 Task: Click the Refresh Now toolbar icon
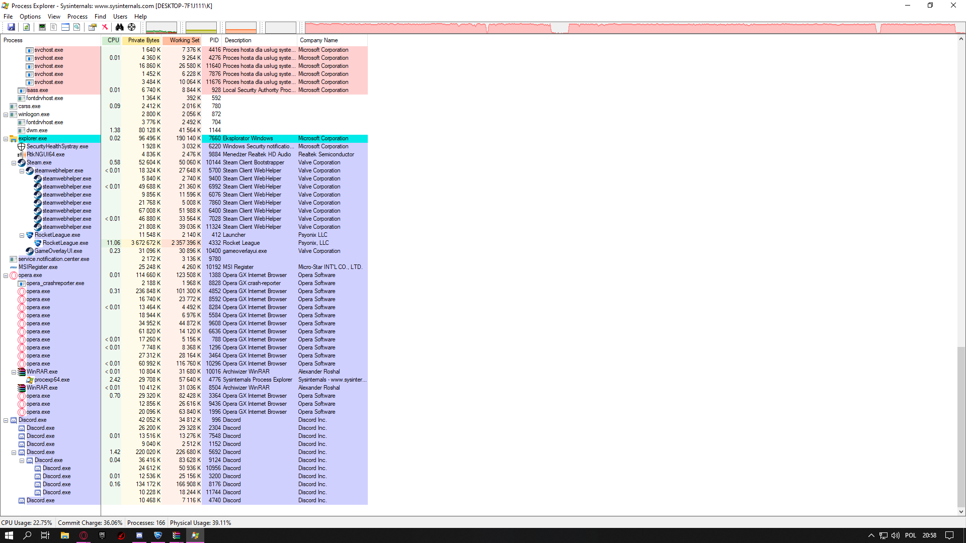[27, 27]
